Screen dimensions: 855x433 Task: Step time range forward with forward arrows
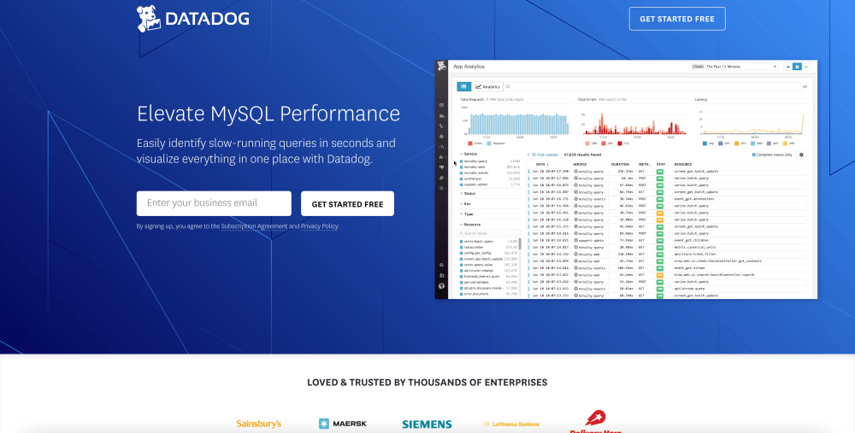click(x=806, y=67)
